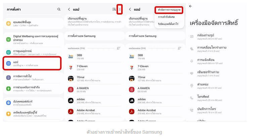The height and width of the screenshot is (139, 261).
Task: Tap the search magnifier in Settings header
Action: (x=59, y=9)
